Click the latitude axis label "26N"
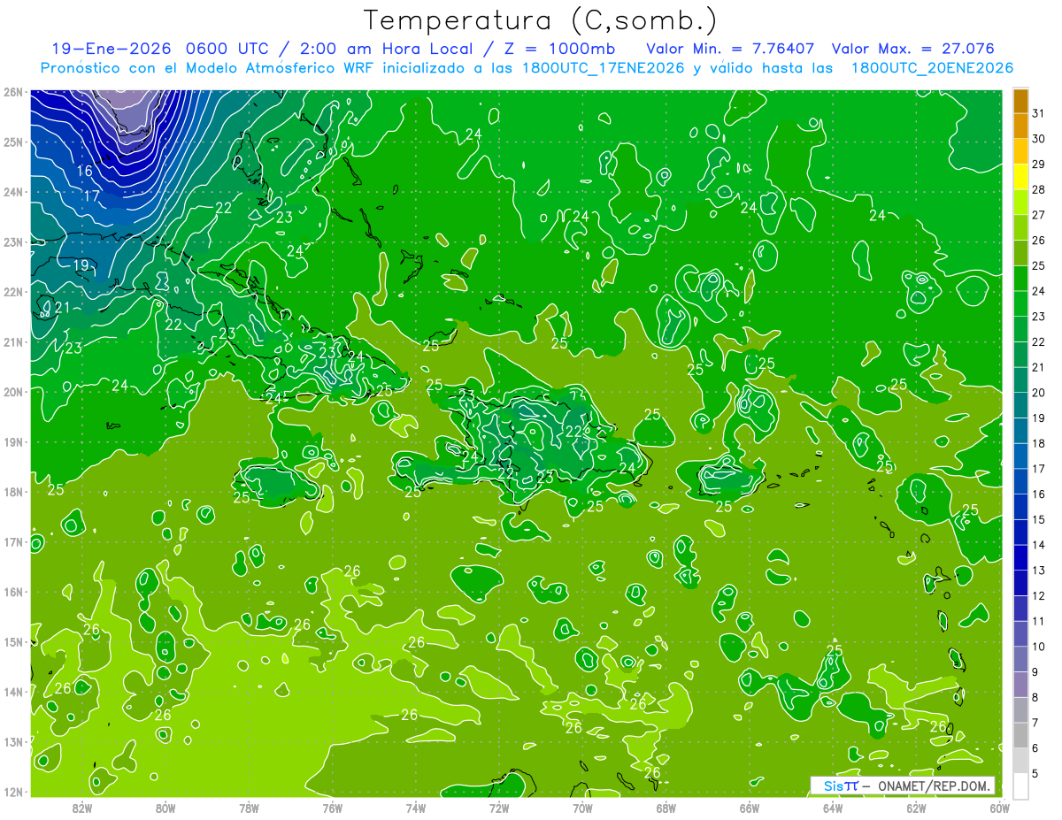1062x820 pixels. tap(12, 92)
